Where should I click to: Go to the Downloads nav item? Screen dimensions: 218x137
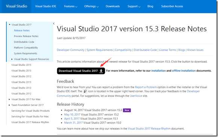pyautogui.click(x=113, y=6)
